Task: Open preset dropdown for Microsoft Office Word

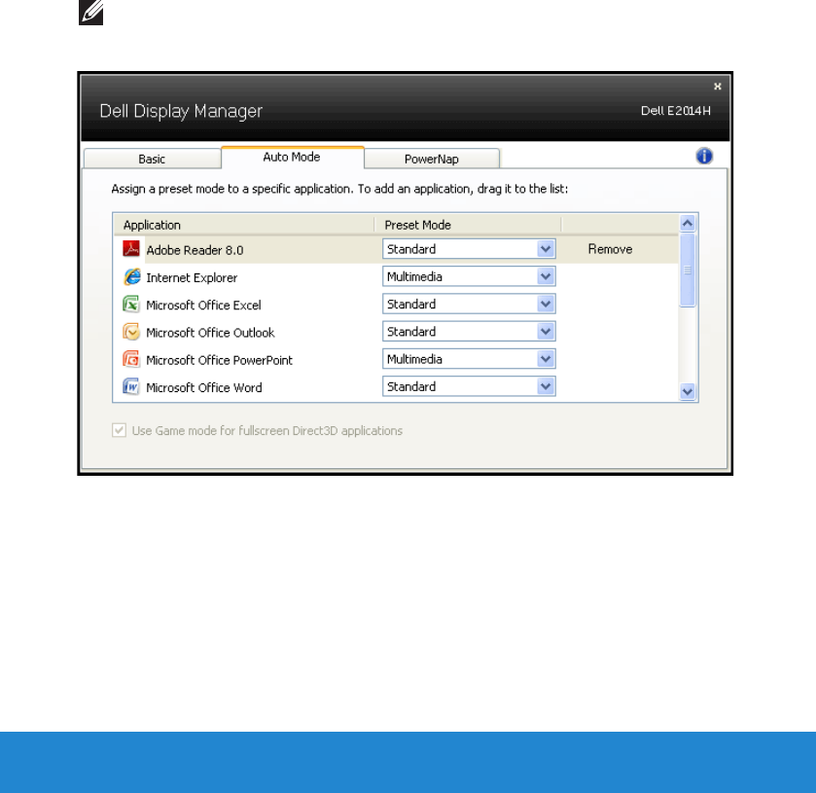Action: [469, 387]
